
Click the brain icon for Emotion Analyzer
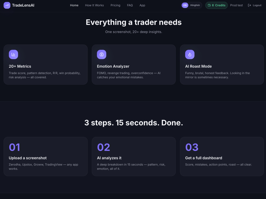click(x=102, y=54)
